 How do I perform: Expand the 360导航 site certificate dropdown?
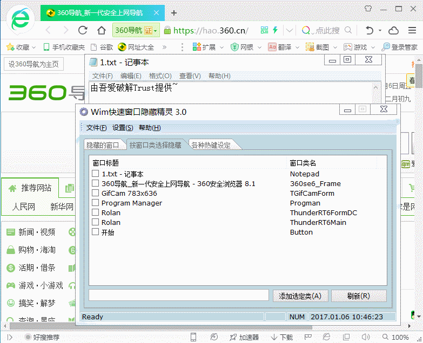point(156,30)
